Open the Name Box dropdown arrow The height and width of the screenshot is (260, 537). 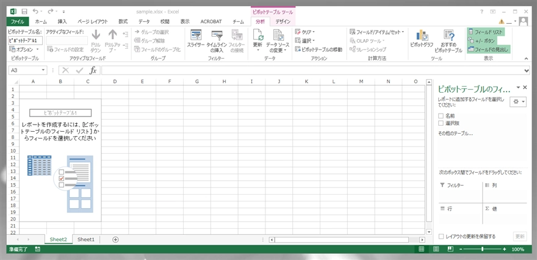pyautogui.click(x=43, y=70)
